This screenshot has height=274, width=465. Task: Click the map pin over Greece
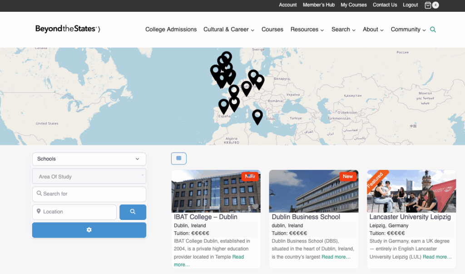[257, 116]
